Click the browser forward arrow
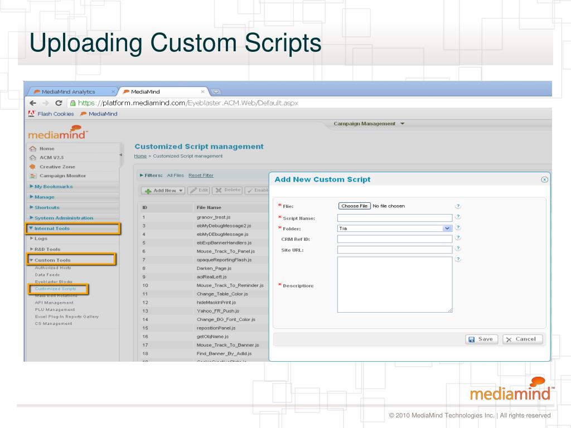This screenshot has width=571, height=428. (46, 103)
